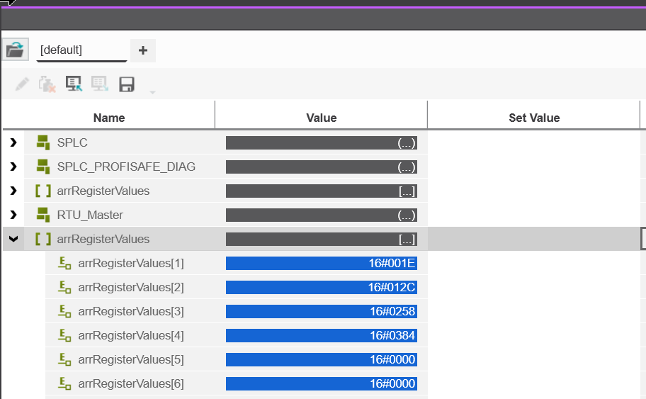Expand the SPLC row
Image resolution: width=646 pixels, height=399 pixels.
(x=13, y=142)
